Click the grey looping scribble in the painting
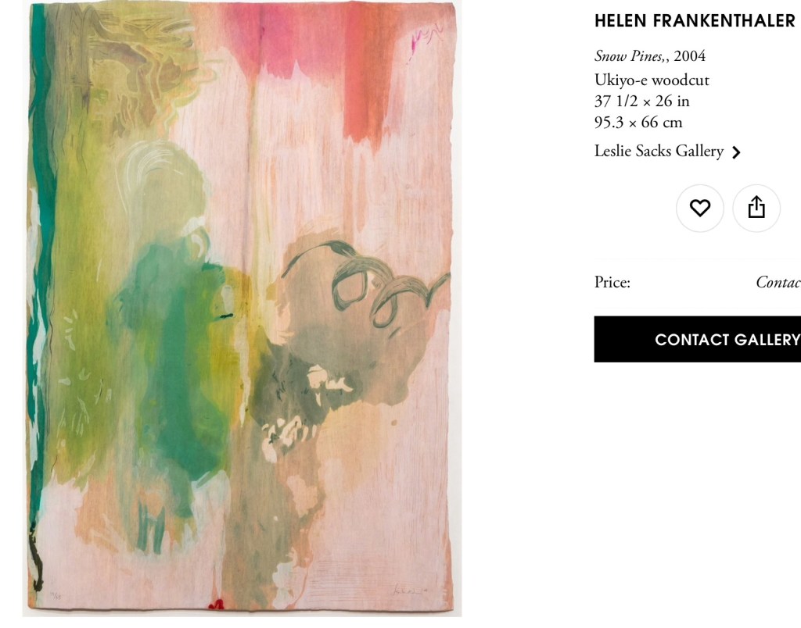Image resolution: width=801 pixels, height=628 pixels. pos(378,286)
